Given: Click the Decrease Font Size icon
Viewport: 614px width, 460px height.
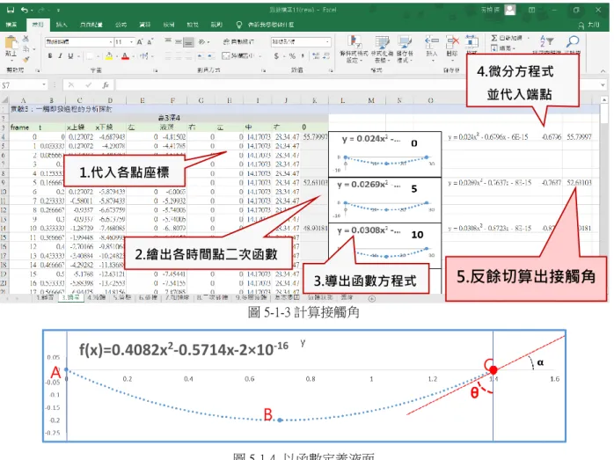Looking at the screenshot, I should coord(150,41).
